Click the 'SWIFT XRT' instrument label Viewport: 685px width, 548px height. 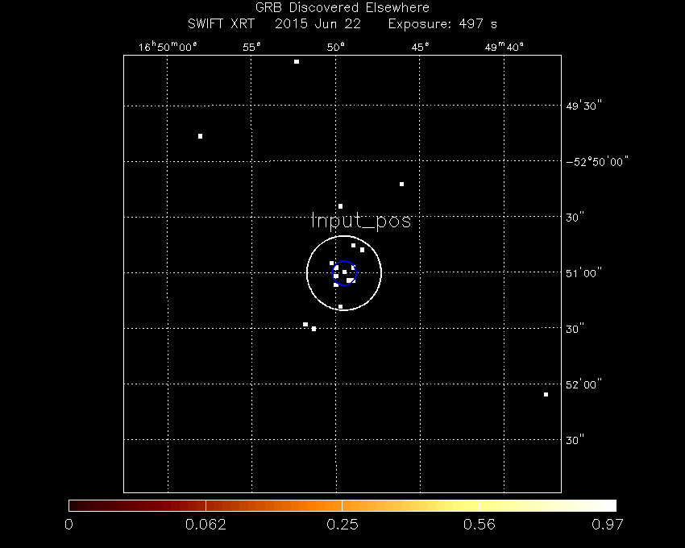coord(220,24)
